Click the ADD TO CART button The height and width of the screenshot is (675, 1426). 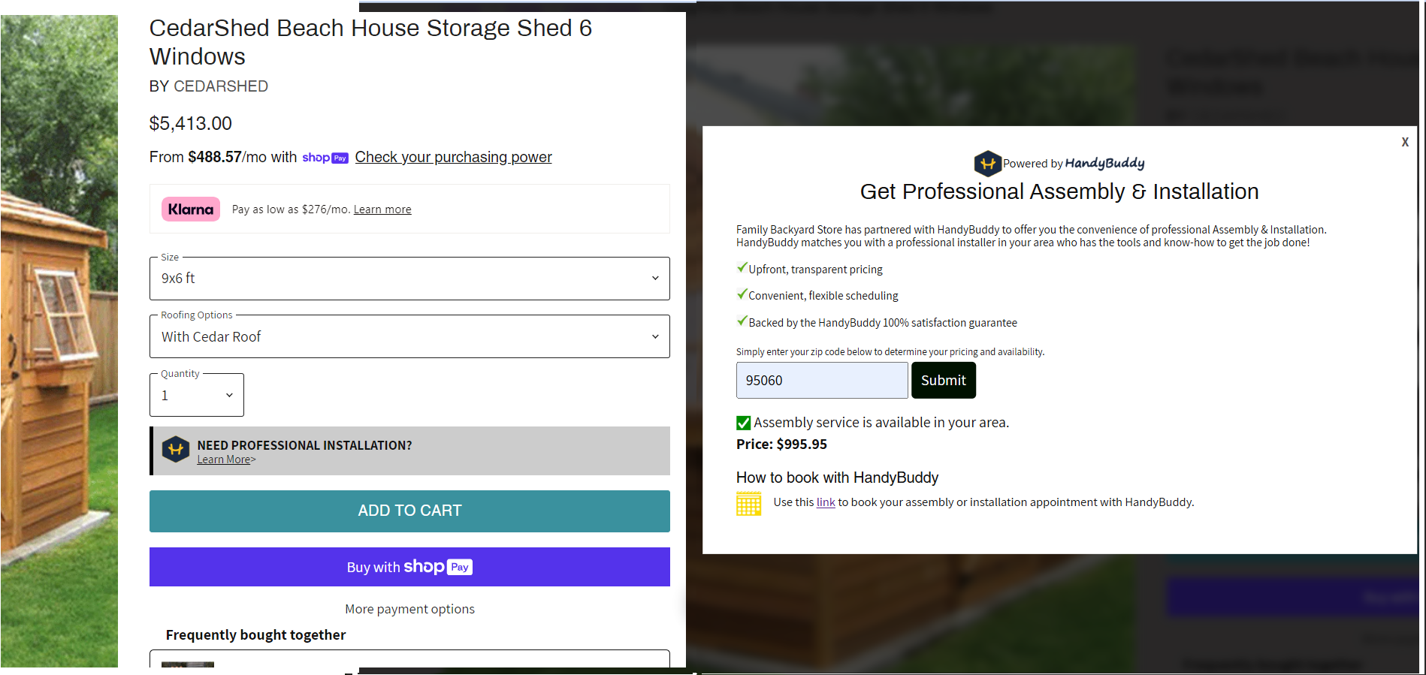(x=409, y=511)
